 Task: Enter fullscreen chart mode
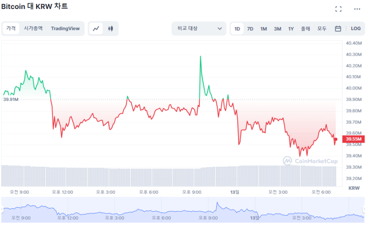coord(338,9)
